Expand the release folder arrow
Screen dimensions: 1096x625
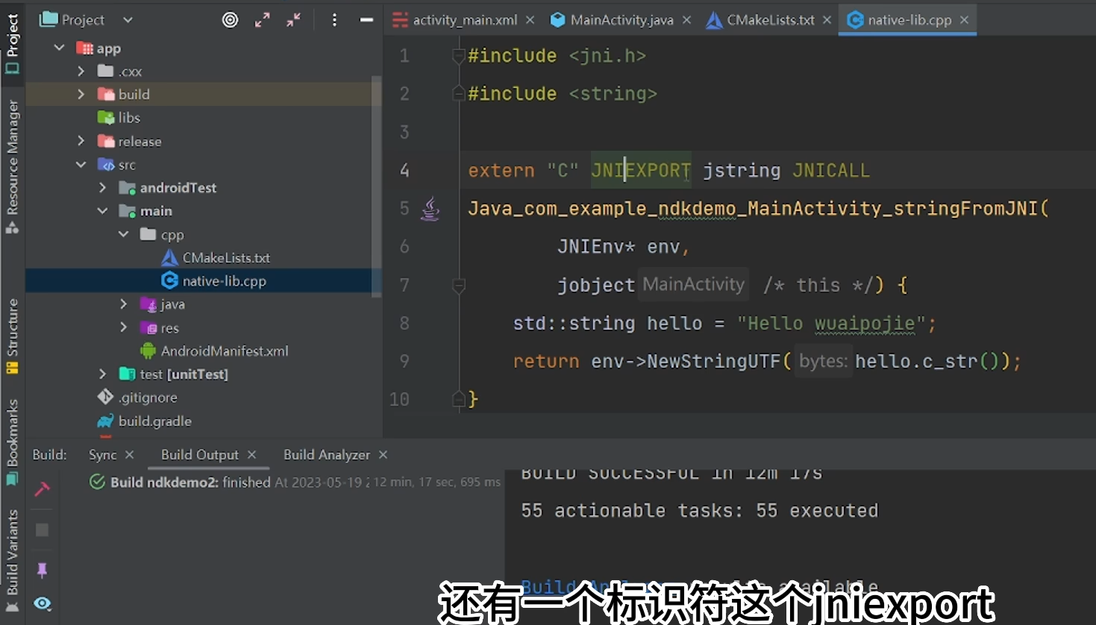(81, 141)
